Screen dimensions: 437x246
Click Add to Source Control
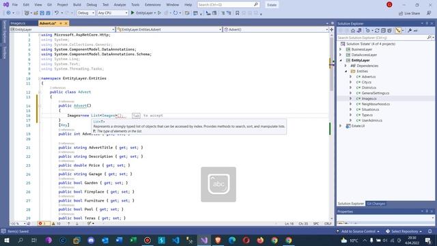(x=358, y=231)
